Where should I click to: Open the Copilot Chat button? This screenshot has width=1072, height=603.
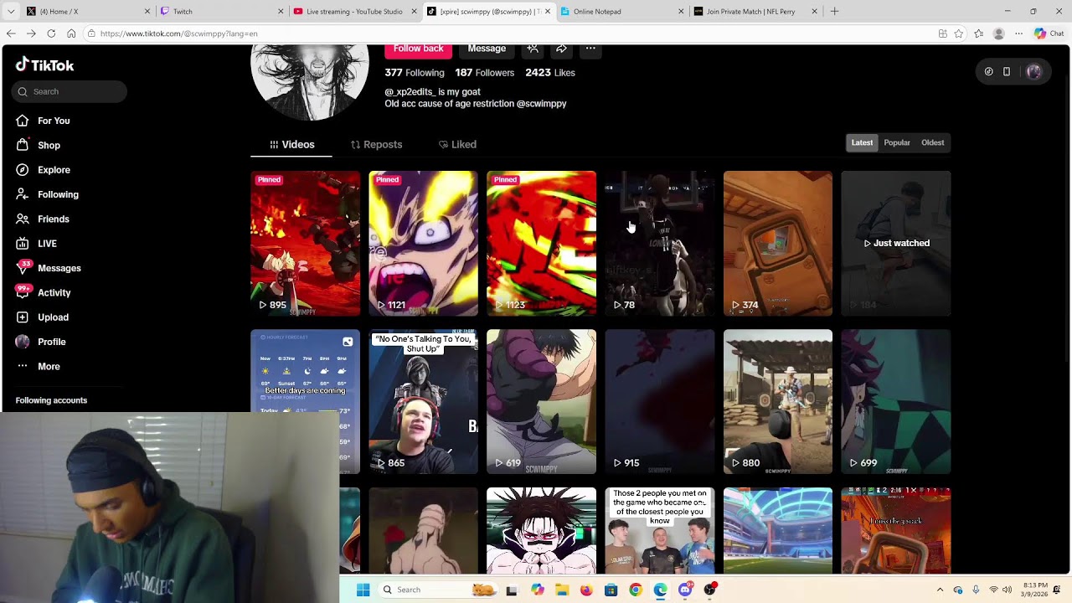pos(1048,33)
